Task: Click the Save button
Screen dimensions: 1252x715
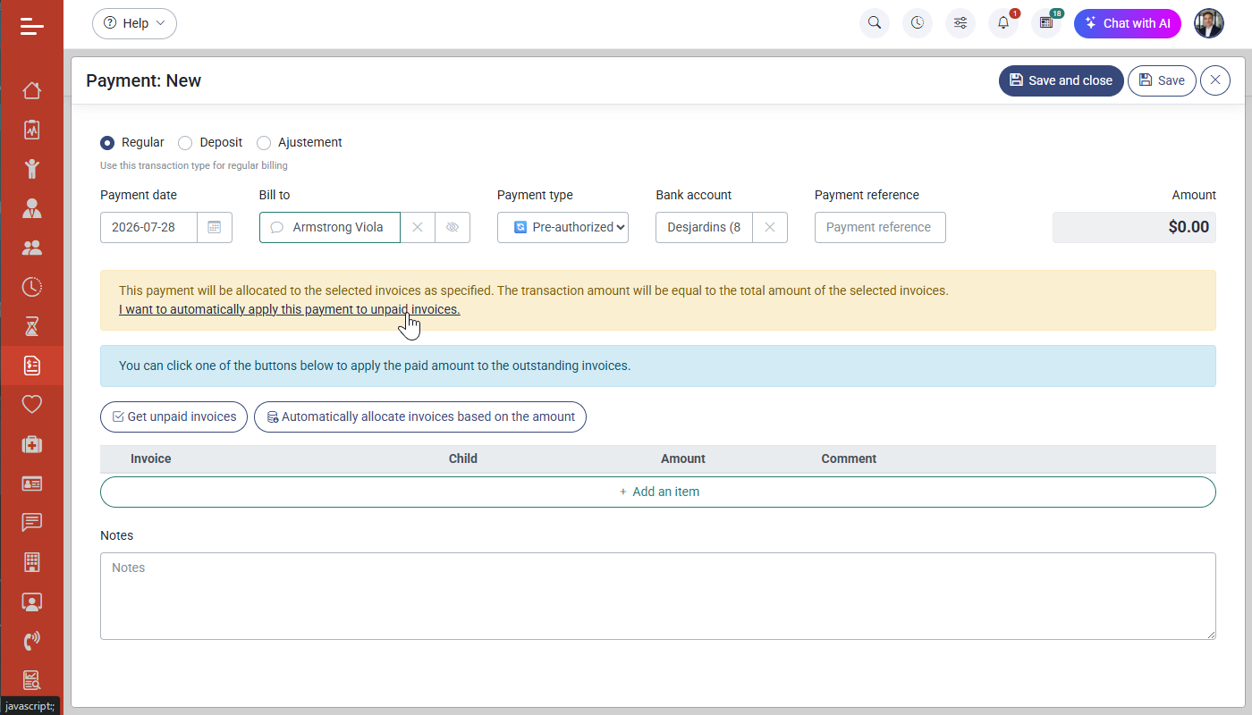Action: [x=1162, y=80]
